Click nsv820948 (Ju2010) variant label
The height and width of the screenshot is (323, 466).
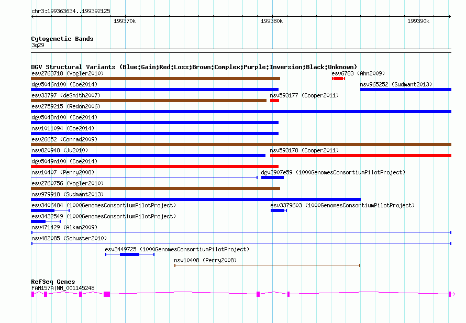[x=60, y=150]
